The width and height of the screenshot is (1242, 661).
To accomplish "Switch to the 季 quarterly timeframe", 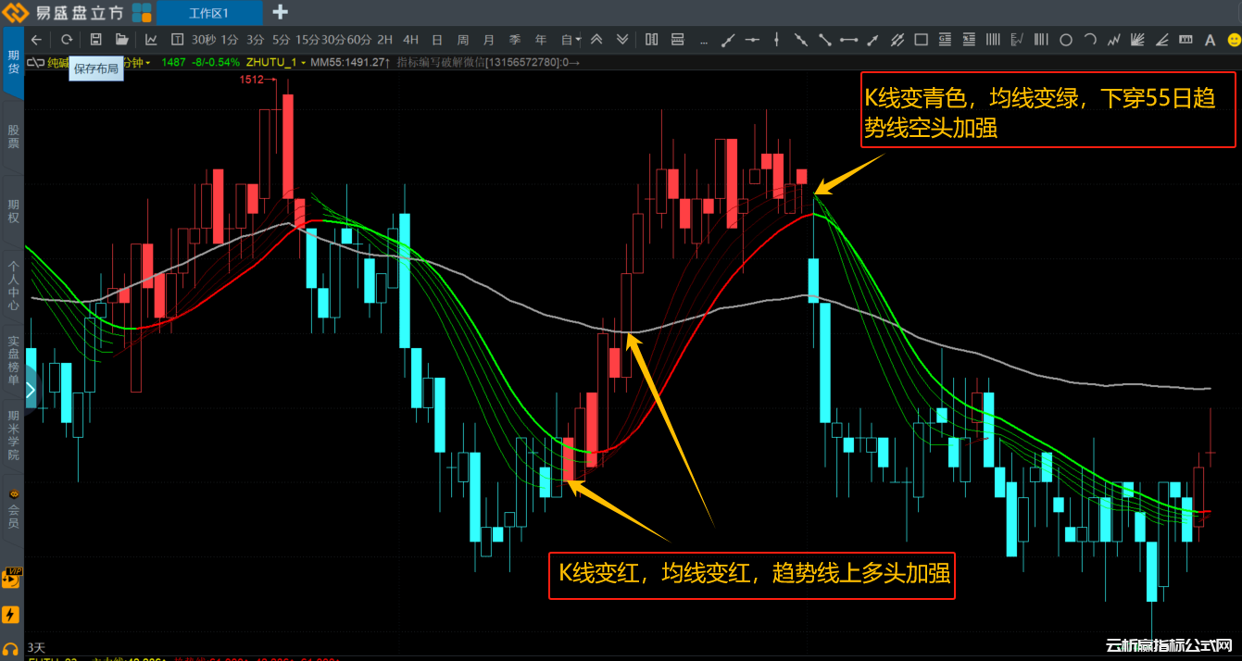I will click(x=515, y=40).
